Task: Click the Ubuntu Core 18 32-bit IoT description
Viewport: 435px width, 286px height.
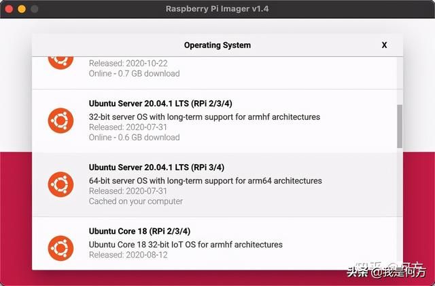Action: [186, 245]
